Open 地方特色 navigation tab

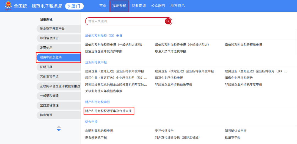tap(177, 6)
